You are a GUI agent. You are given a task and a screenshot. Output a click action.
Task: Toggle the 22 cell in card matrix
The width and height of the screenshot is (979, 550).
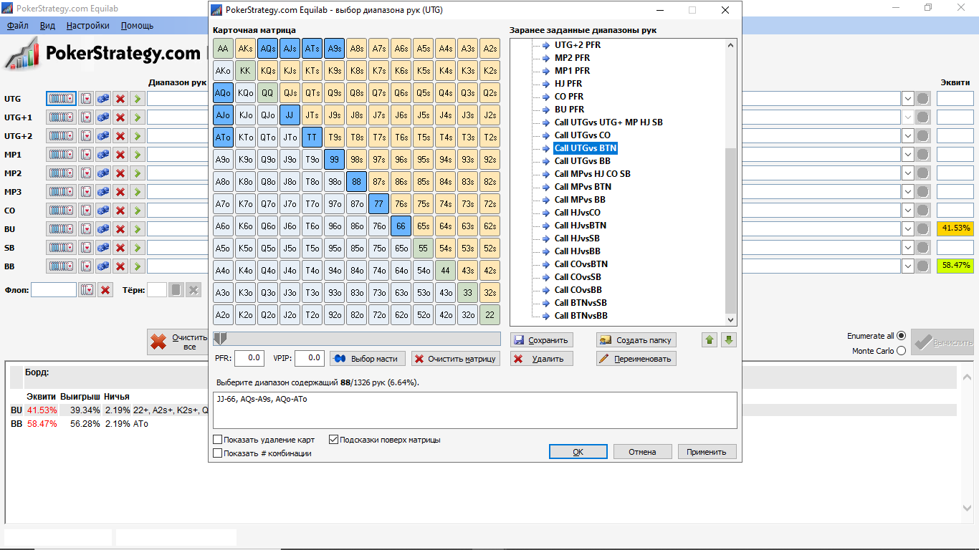pyautogui.click(x=489, y=315)
